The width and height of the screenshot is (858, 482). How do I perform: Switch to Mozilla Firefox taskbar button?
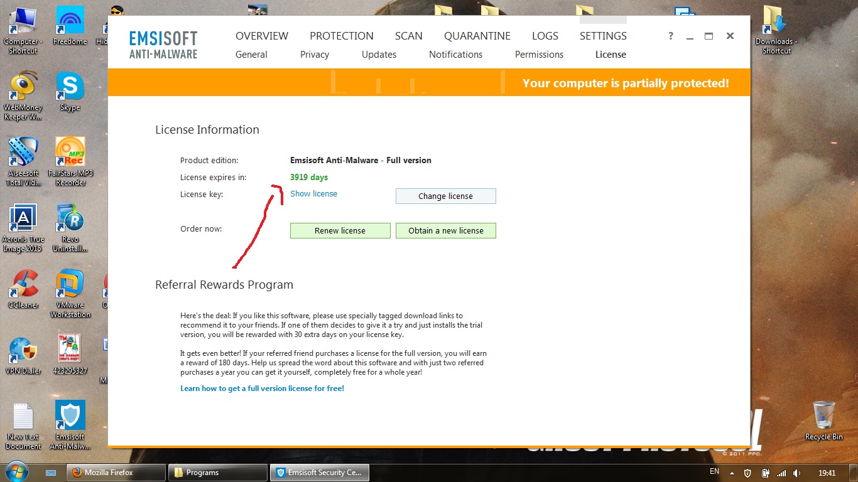click(116, 473)
